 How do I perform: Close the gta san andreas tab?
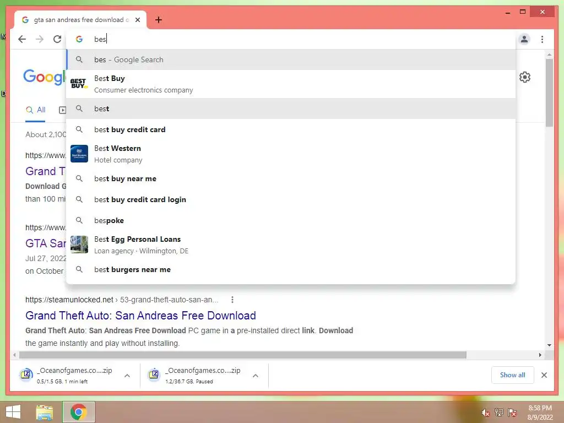(x=138, y=20)
